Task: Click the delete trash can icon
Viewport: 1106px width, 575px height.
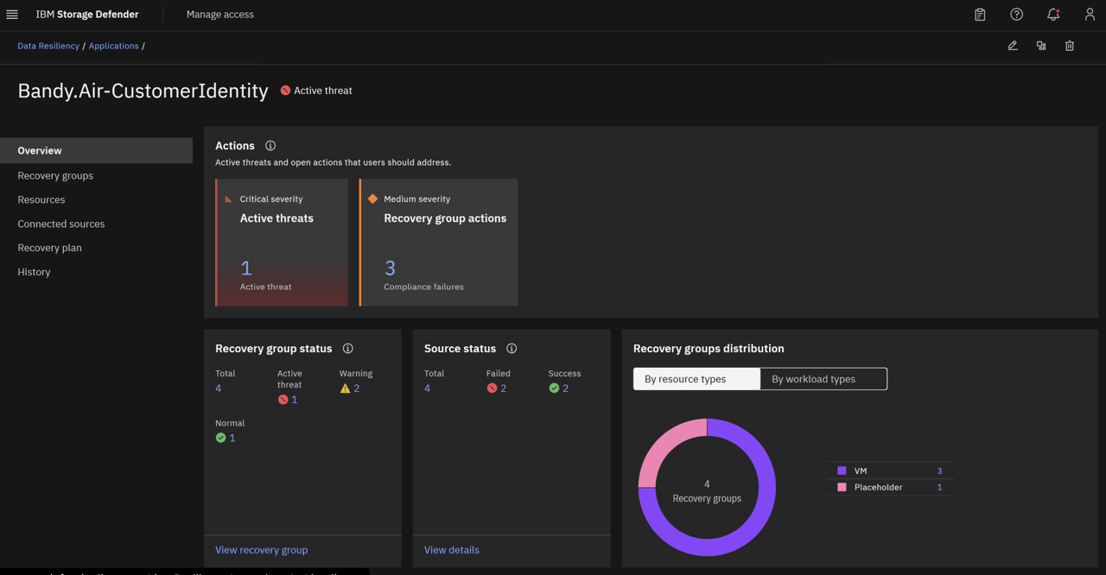Action: coord(1070,46)
